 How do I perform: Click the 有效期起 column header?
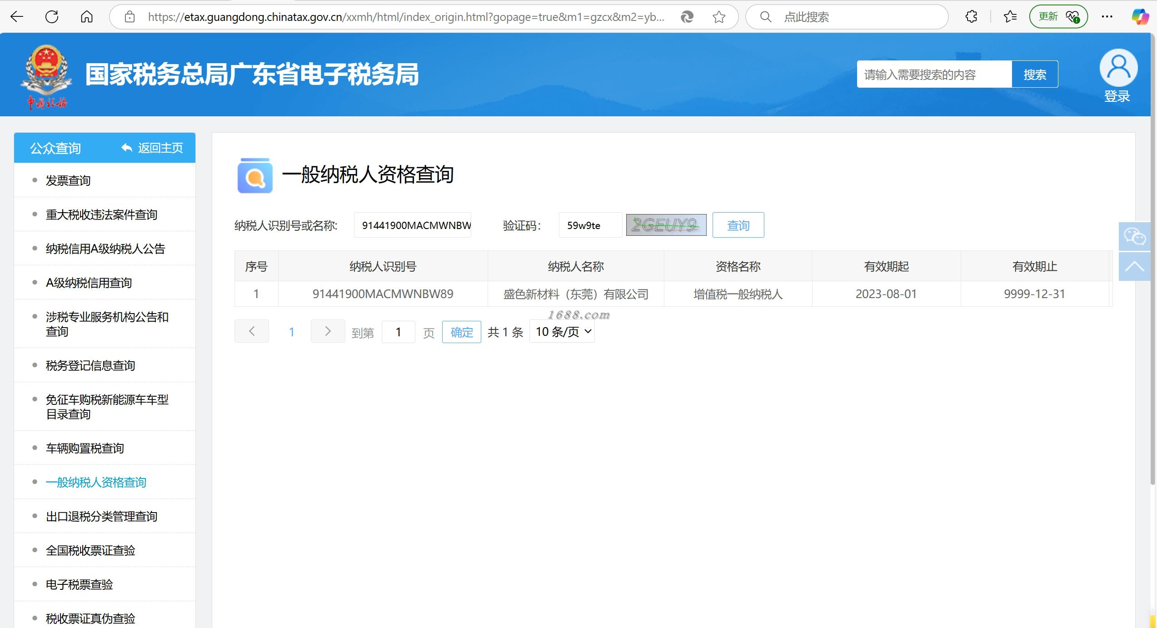pyautogui.click(x=886, y=266)
